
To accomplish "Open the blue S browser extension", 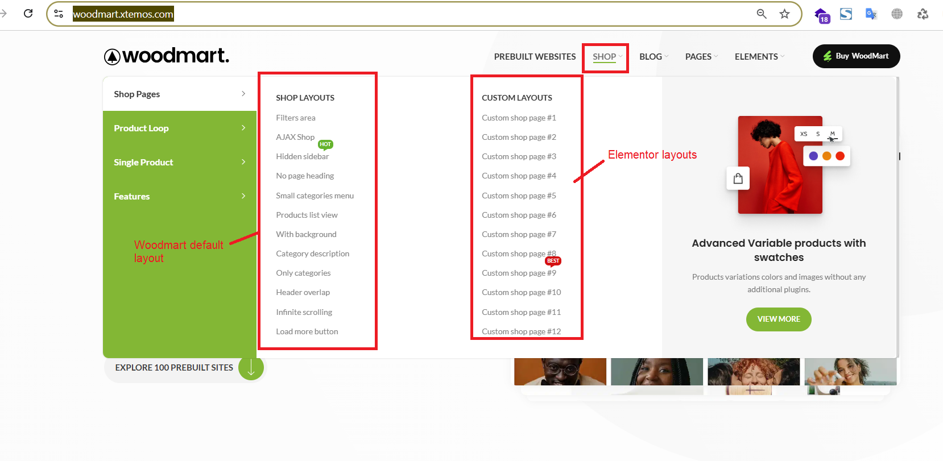I will (x=846, y=14).
